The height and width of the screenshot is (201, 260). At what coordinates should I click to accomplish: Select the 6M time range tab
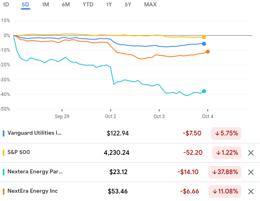[66, 4]
